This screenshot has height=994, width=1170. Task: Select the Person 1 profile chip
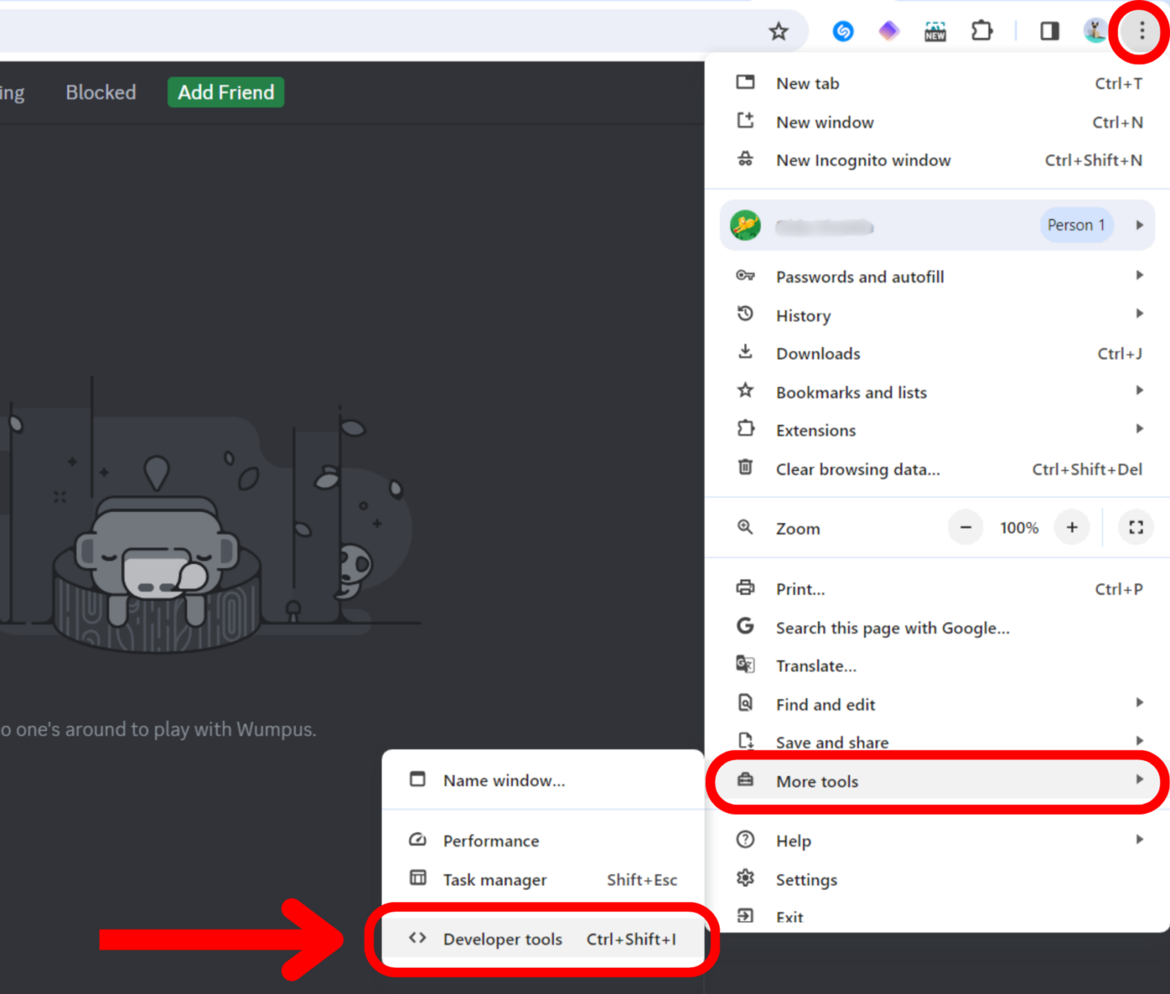(x=1075, y=224)
